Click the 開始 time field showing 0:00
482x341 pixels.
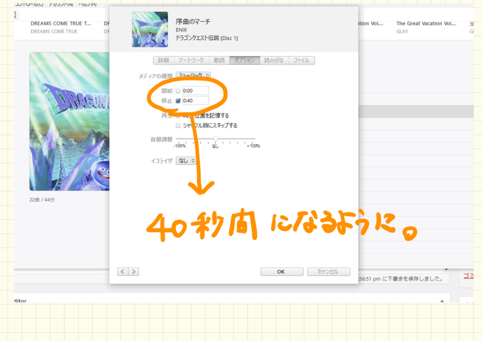point(195,91)
